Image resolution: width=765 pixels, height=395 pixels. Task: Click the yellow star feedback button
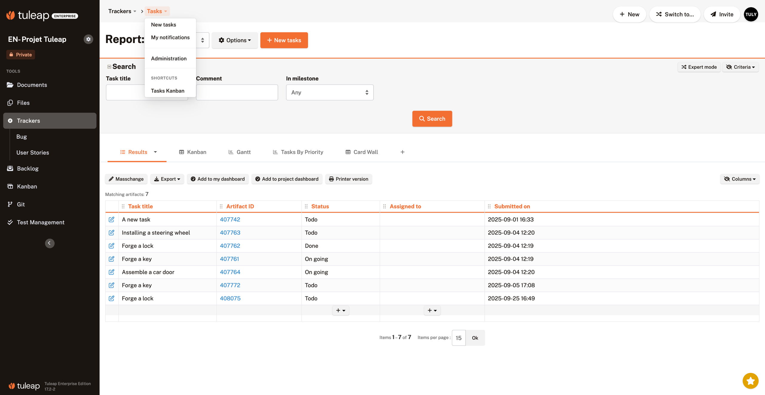pyautogui.click(x=750, y=381)
